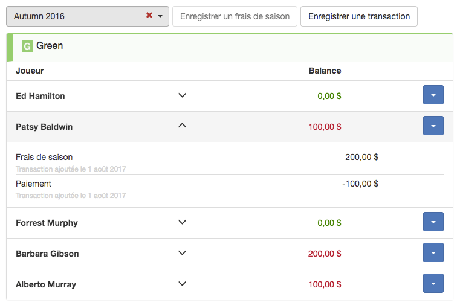Viewport: 460px width, 305px height.
Task: Open Forrest Murphy's blue action menu
Action: [433, 222]
